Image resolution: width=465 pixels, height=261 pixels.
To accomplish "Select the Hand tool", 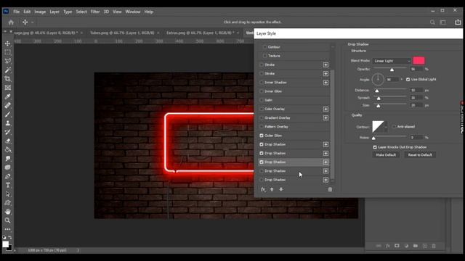I will coord(8,212).
